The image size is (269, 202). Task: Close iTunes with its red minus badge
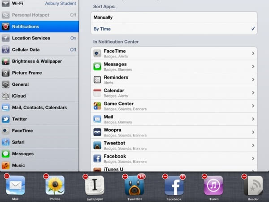tap(204, 176)
